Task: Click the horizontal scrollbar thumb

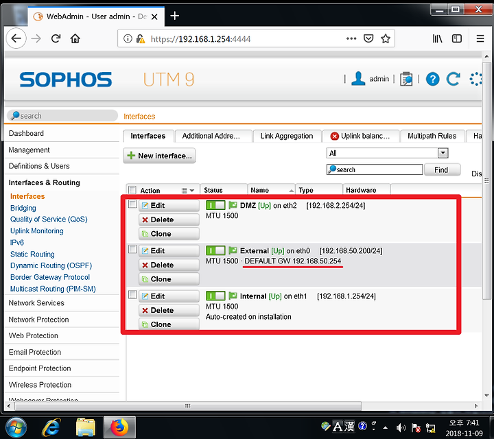Action: pos(188,406)
